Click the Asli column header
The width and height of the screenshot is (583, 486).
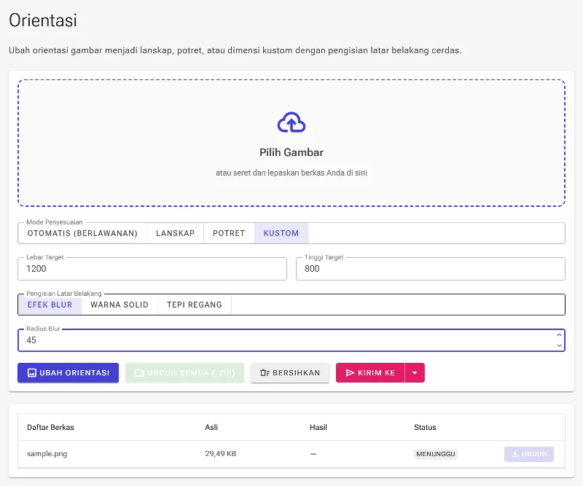(211, 427)
